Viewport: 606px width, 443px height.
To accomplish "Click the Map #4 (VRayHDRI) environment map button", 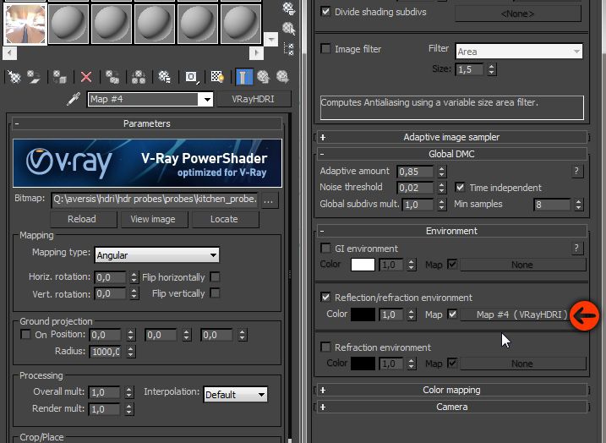I will coord(522,314).
